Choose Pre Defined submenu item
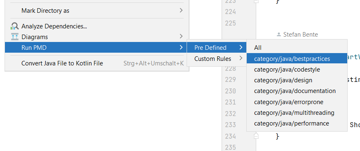The height and width of the screenshot is (151, 360). pos(217,47)
